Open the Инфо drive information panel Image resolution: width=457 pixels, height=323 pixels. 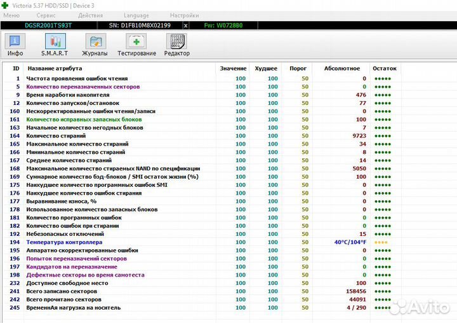[15, 45]
